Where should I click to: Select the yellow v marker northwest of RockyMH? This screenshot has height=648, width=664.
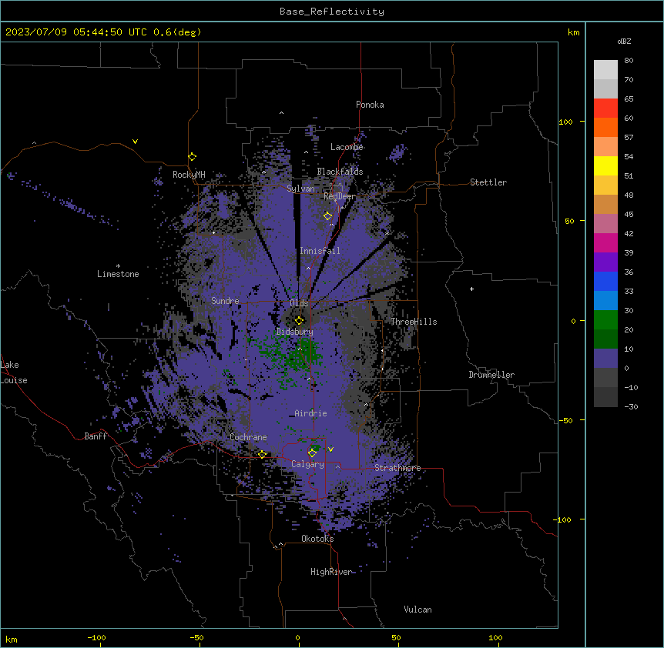coord(135,142)
